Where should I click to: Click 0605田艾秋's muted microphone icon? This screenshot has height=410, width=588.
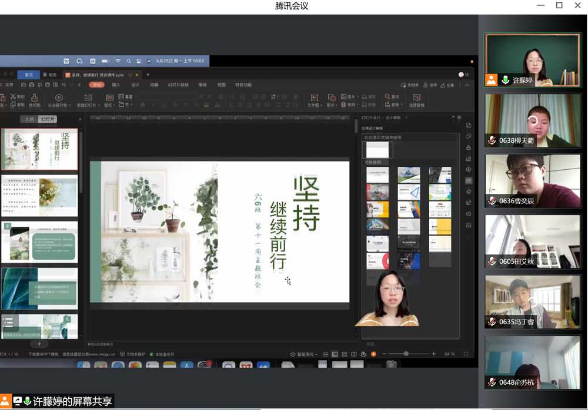pyautogui.click(x=492, y=261)
